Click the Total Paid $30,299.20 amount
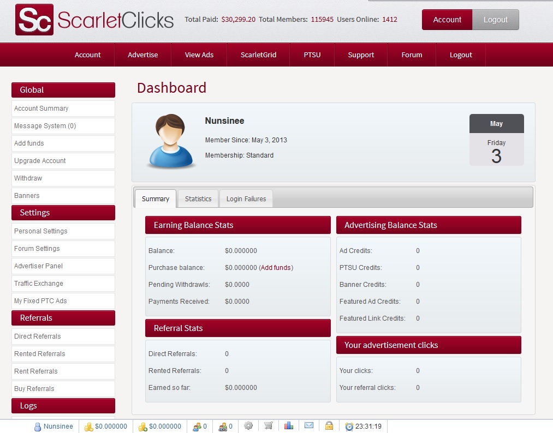Viewport: 553px width, 433px height. (x=238, y=20)
